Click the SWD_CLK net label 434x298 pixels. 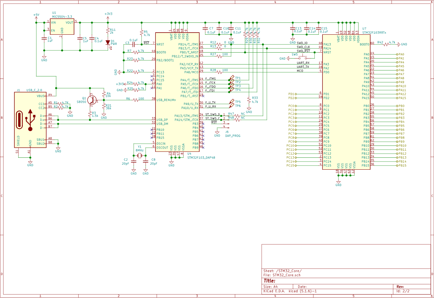(x=303, y=47)
